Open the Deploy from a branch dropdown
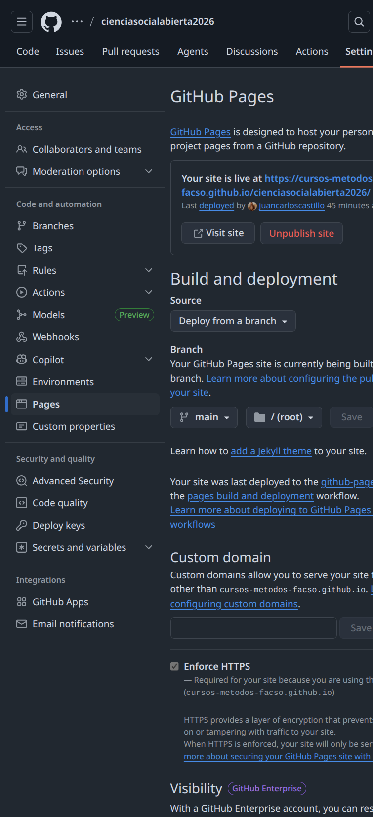The image size is (373, 817). (233, 321)
